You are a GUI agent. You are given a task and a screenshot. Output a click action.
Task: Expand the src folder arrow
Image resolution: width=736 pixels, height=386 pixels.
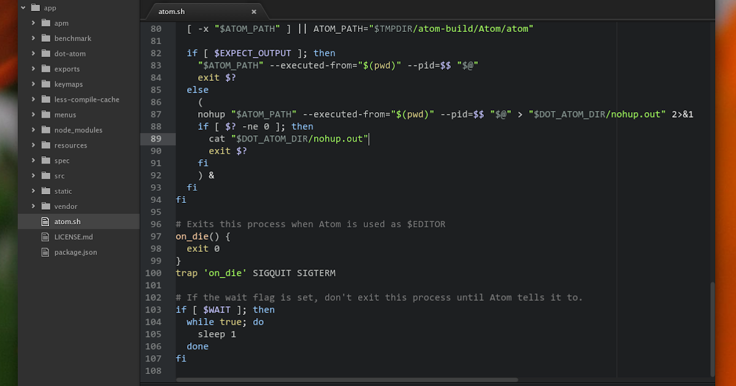pyautogui.click(x=34, y=176)
